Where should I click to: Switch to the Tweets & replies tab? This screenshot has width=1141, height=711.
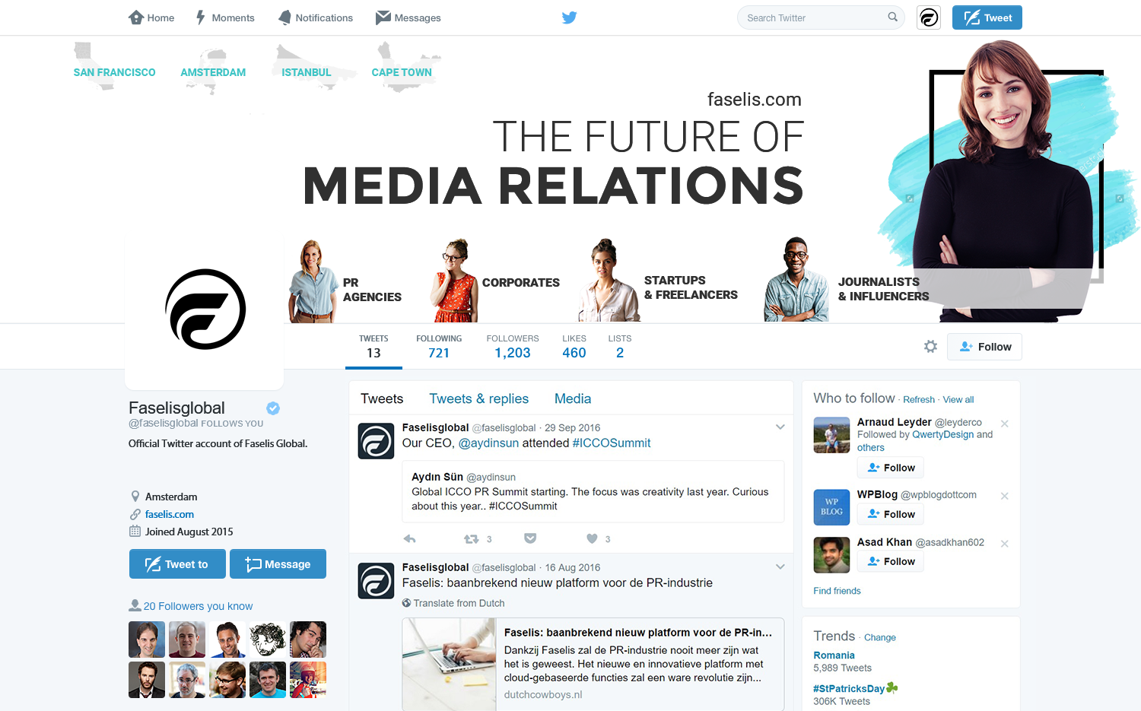[x=478, y=398]
